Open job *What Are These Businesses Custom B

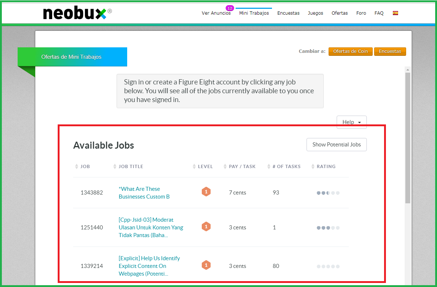[x=144, y=193]
